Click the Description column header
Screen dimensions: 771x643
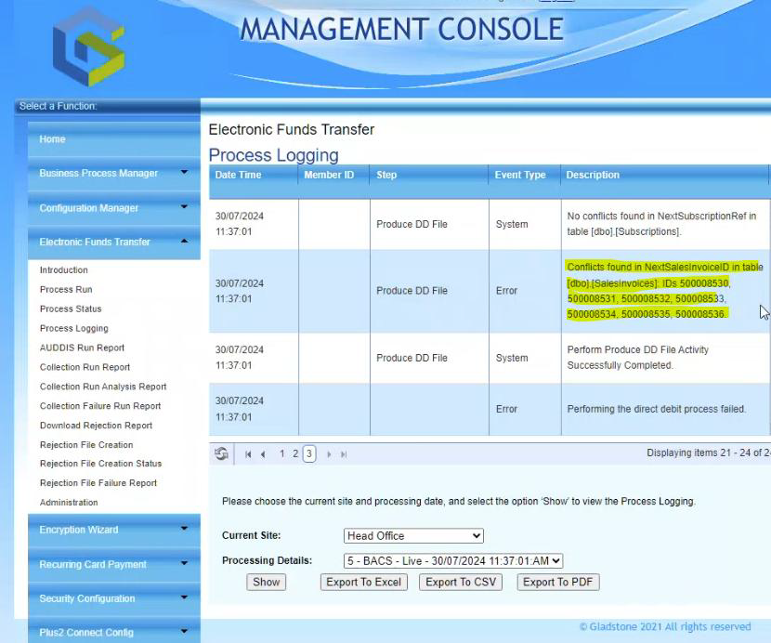coord(593,175)
